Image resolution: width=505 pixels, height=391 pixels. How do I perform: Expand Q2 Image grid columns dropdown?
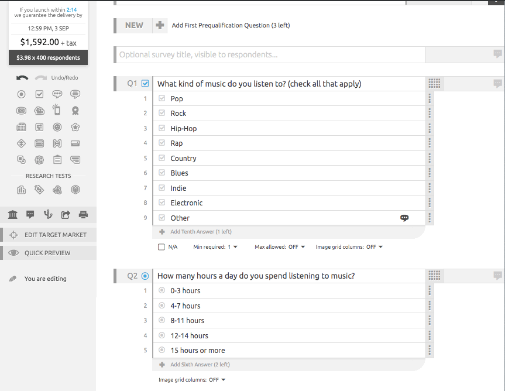pos(192,380)
